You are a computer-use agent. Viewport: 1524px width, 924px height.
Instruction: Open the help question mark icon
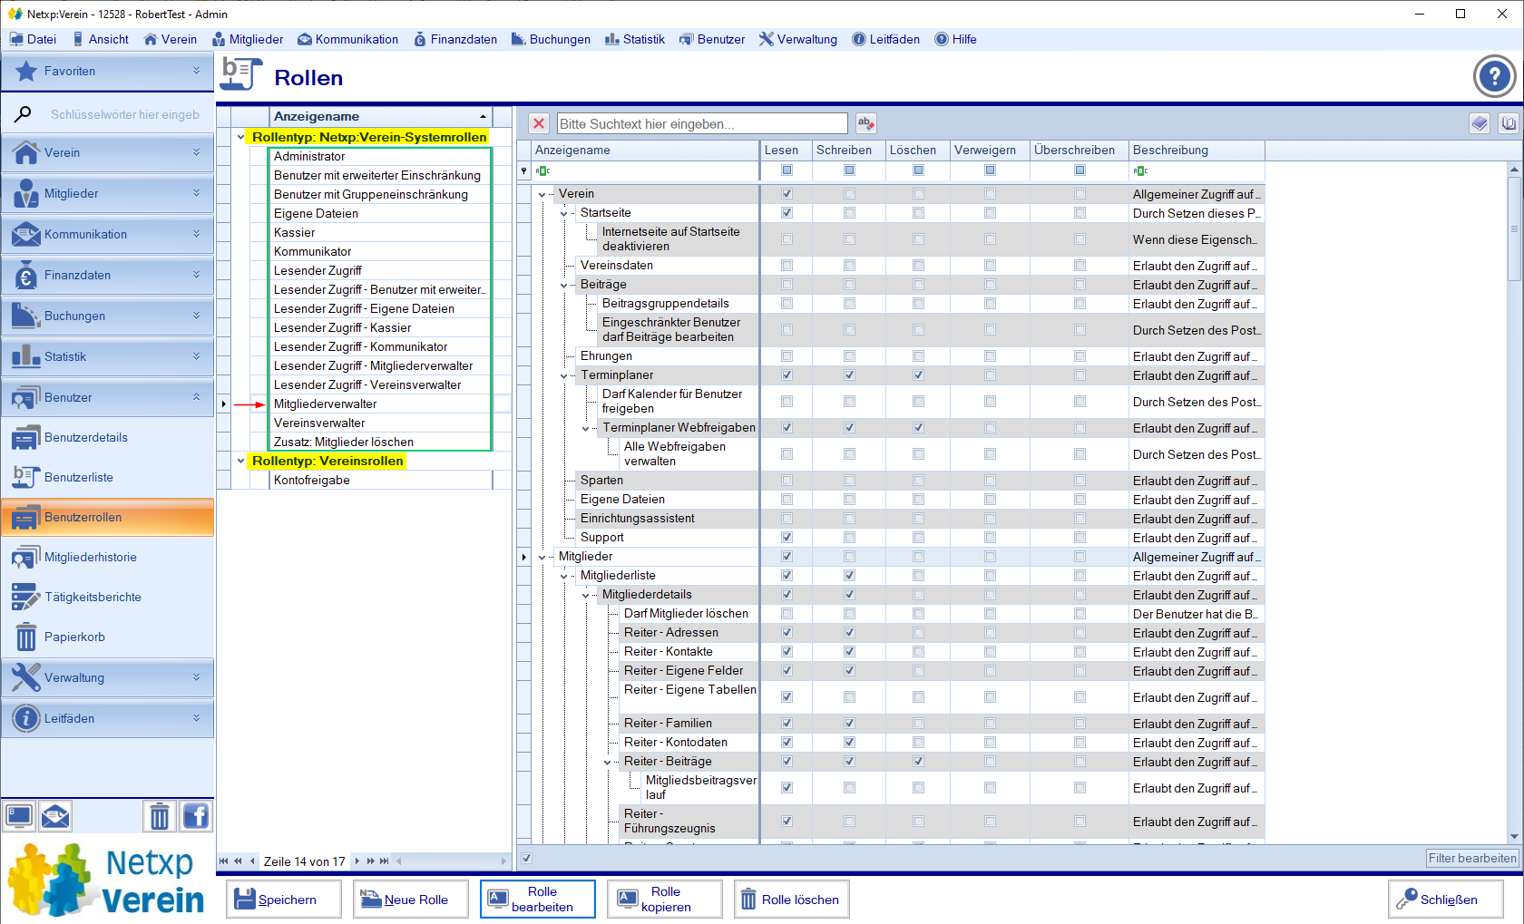[x=1494, y=77]
